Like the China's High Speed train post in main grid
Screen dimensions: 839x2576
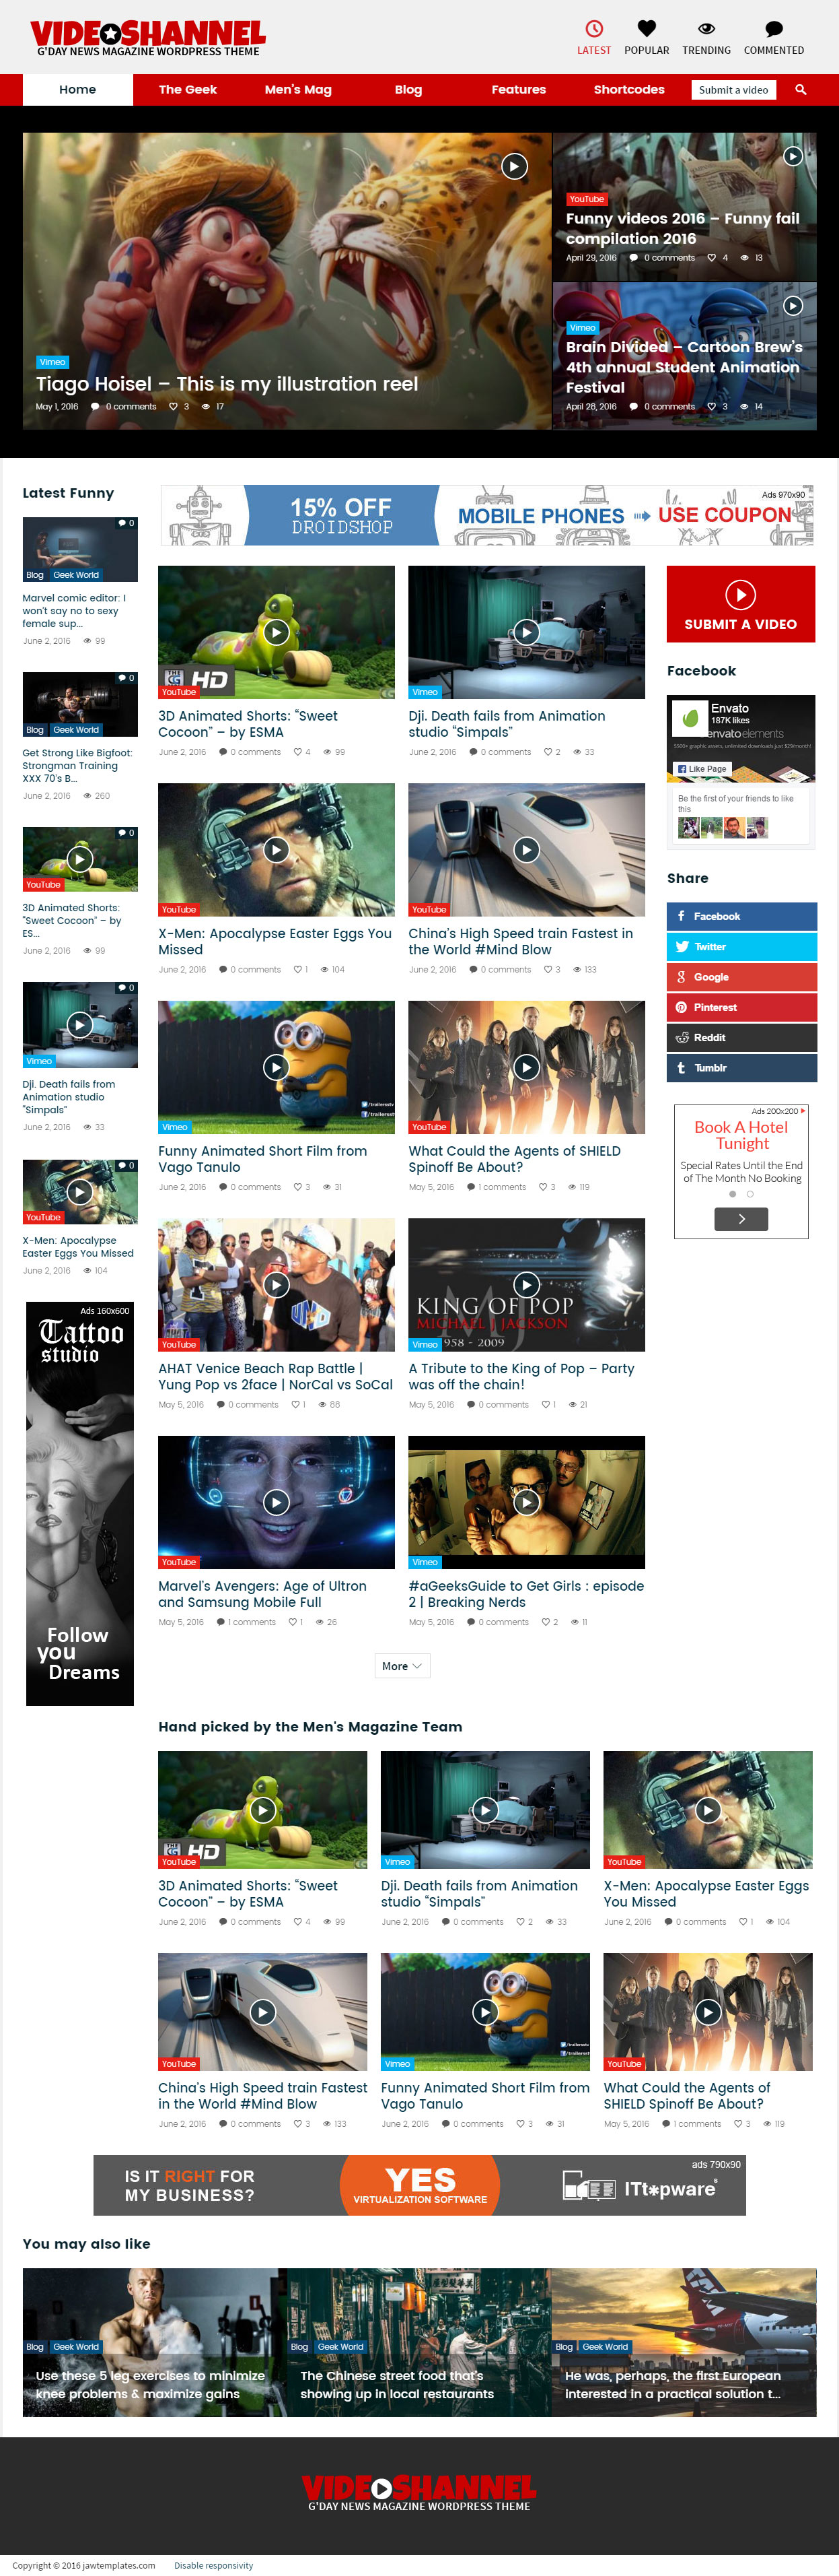[548, 970]
